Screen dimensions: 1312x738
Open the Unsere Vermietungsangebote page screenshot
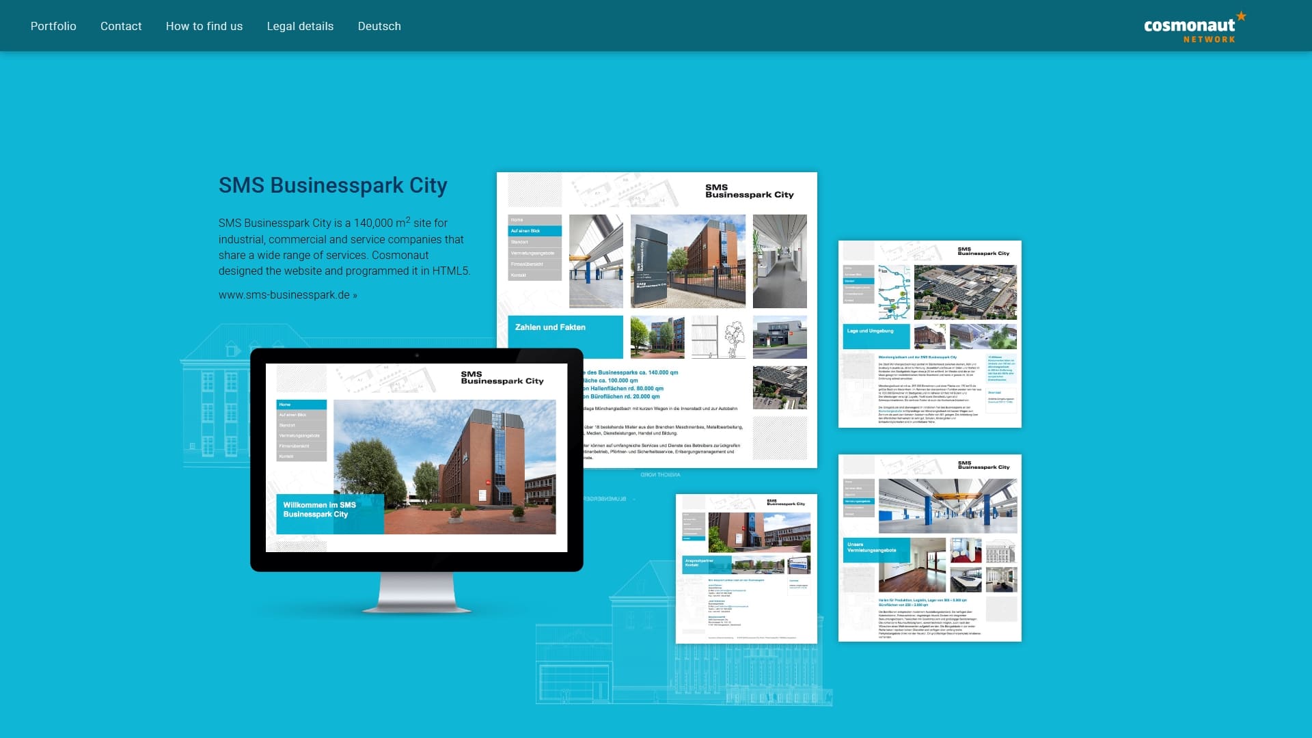point(930,548)
